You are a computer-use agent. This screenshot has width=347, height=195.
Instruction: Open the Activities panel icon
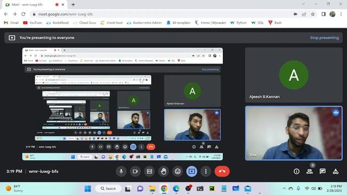click(x=336, y=171)
